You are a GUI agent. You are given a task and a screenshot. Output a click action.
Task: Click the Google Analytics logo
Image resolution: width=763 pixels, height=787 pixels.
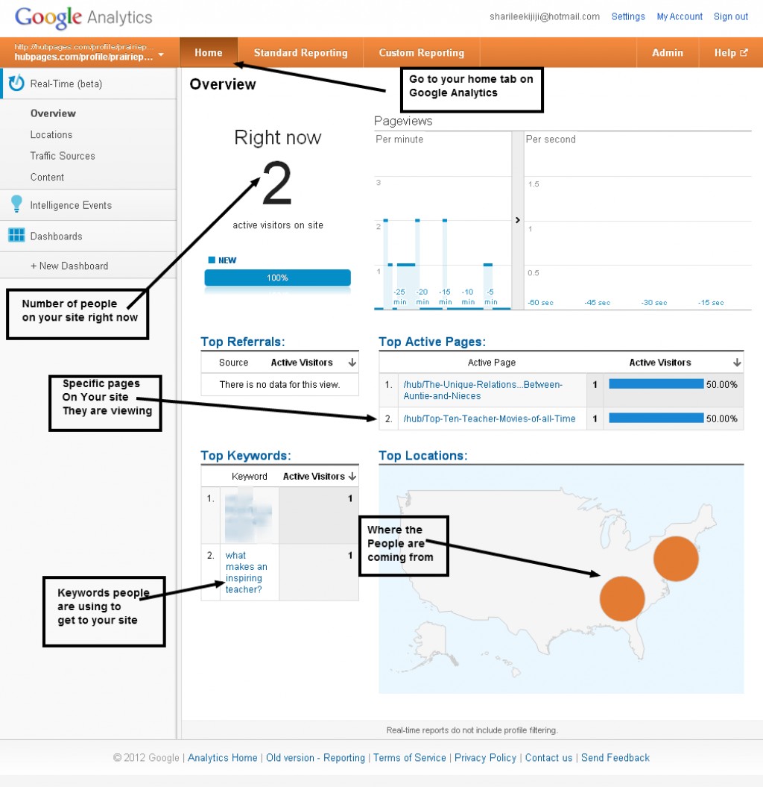[x=83, y=17]
